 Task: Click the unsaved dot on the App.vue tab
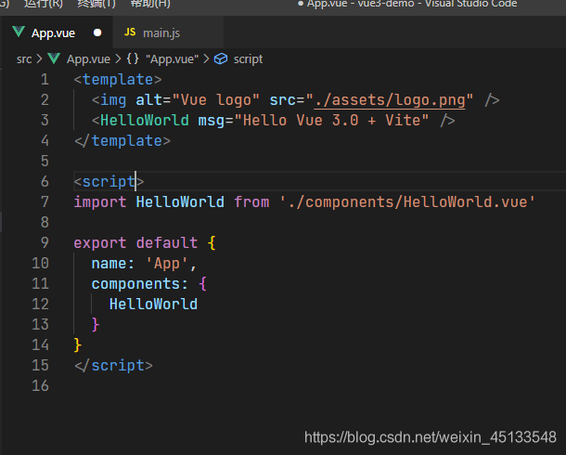click(97, 32)
